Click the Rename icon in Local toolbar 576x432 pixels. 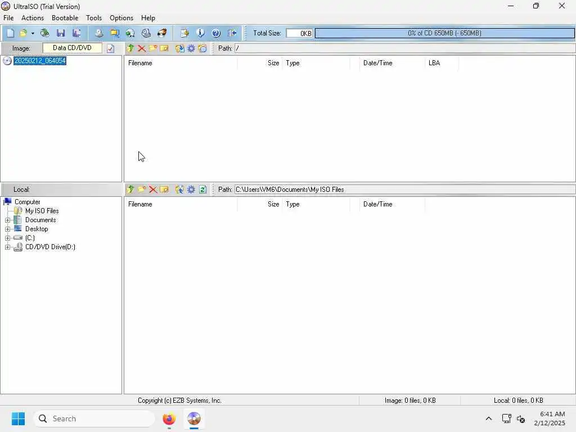[164, 190]
